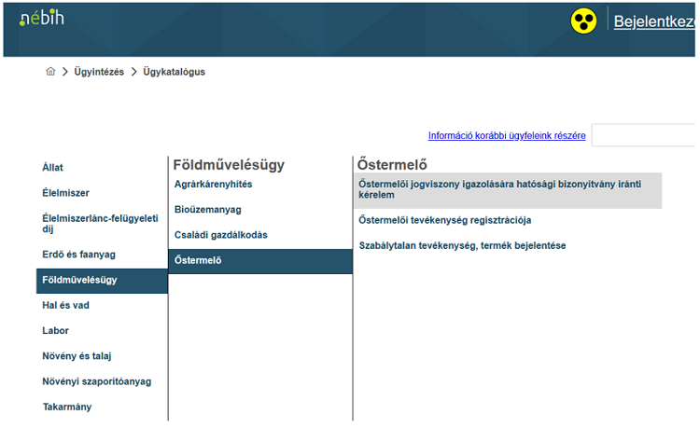Click the search input field
This screenshot has width=700, height=428.
click(x=643, y=135)
